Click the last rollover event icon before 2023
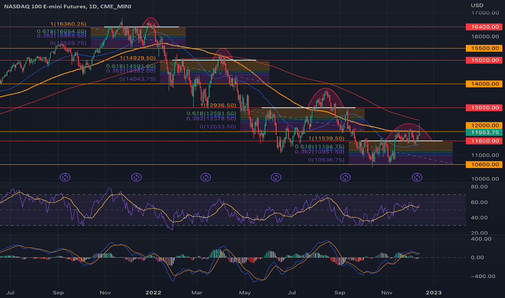Image resolution: width=505 pixels, height=298 pixels. 417,177
